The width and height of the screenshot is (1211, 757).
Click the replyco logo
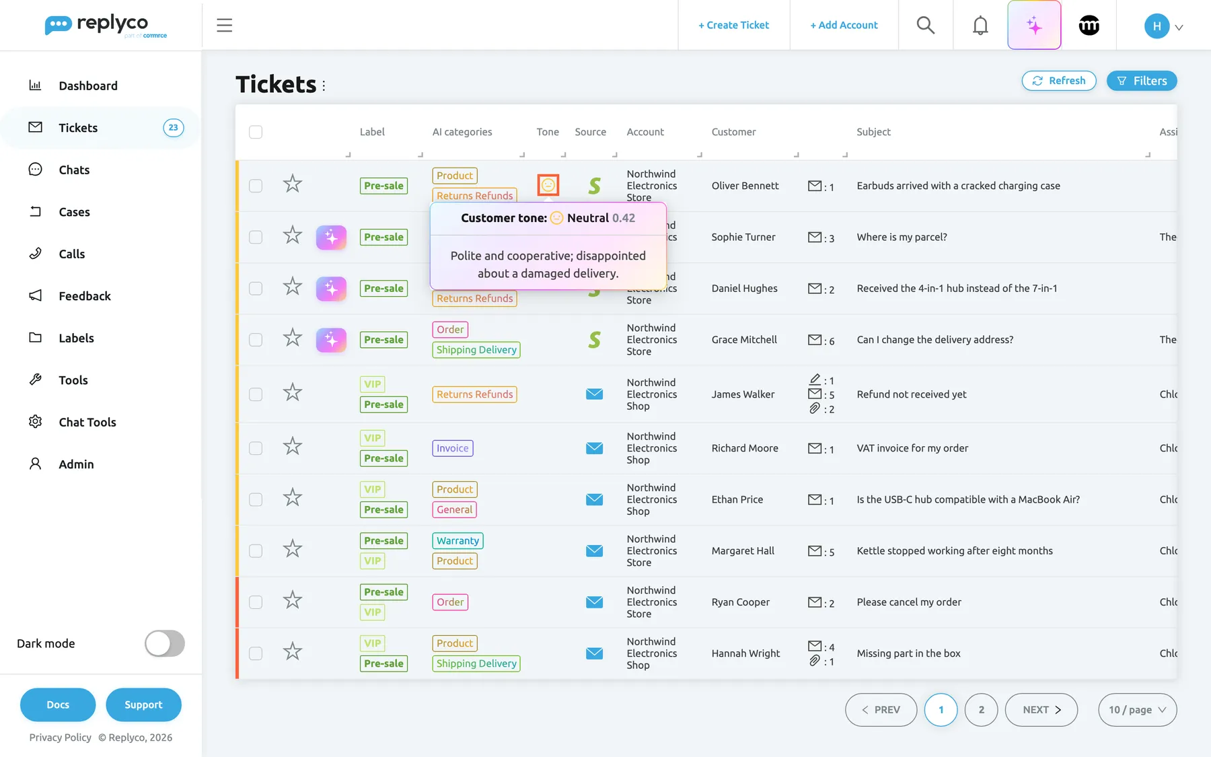click(106, 26)
